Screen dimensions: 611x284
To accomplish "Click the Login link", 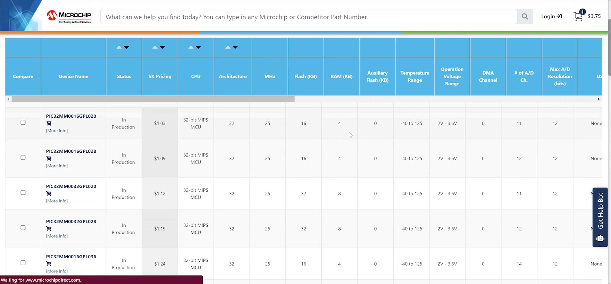I will [551, 16].
